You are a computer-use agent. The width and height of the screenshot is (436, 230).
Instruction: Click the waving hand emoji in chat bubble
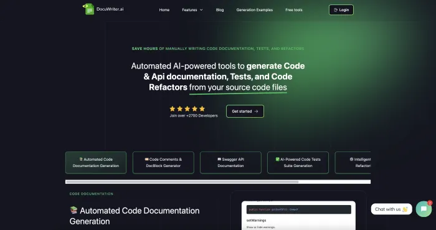[405, 209]
